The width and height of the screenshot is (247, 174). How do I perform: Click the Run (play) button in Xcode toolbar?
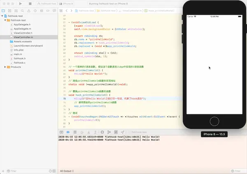(21, 3)
